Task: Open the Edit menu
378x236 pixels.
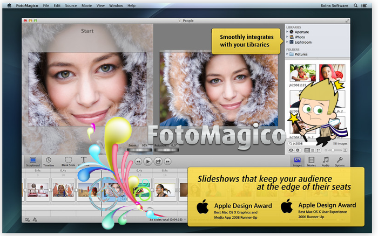Action: click(x=57, y=5)
